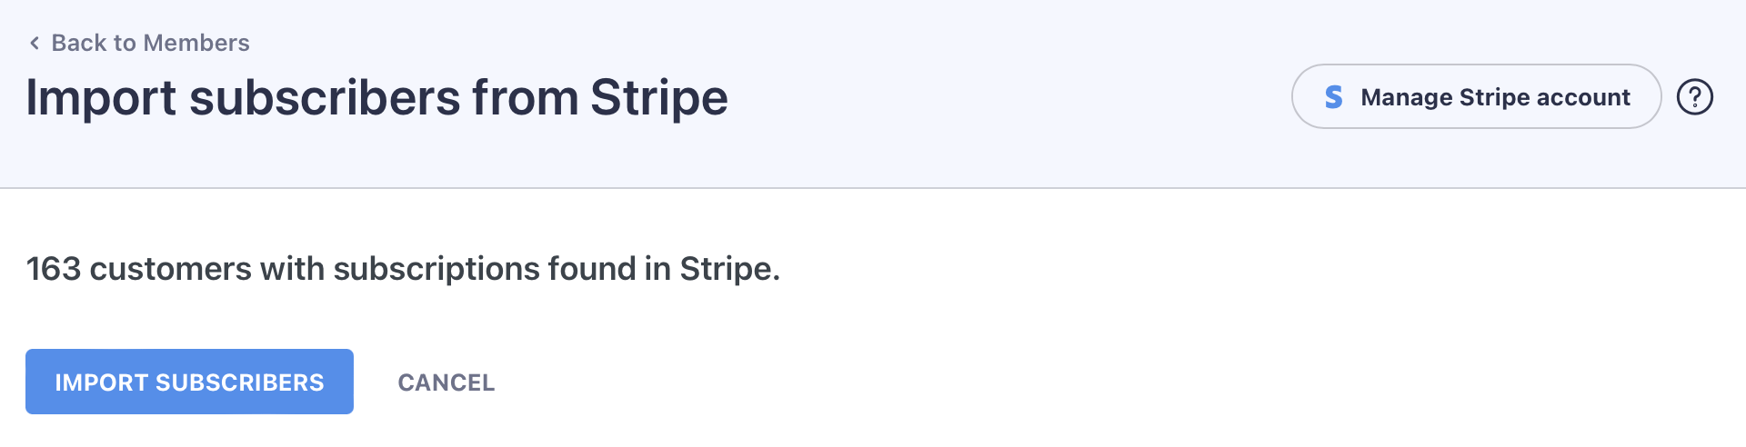This screenshot has height=447, width=1746.
Task: Click the back chevron arrow icon
Action: tap(35, 43)
